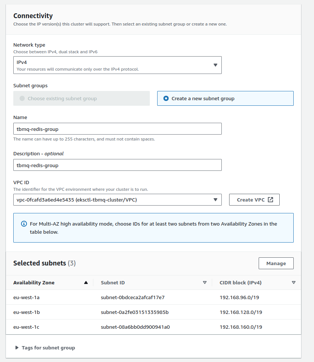314x362 pixels.
Task: Click CIDR block column sort arrow
Action: (294, 283)
